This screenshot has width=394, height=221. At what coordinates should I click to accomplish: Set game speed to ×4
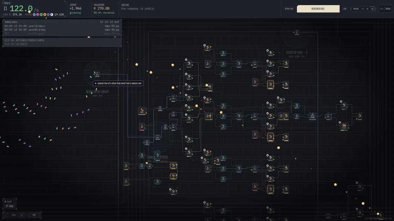372,9
